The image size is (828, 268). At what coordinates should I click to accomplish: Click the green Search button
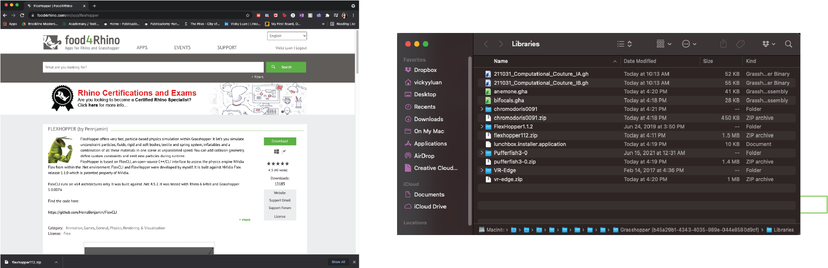click(x=286, y=67)
